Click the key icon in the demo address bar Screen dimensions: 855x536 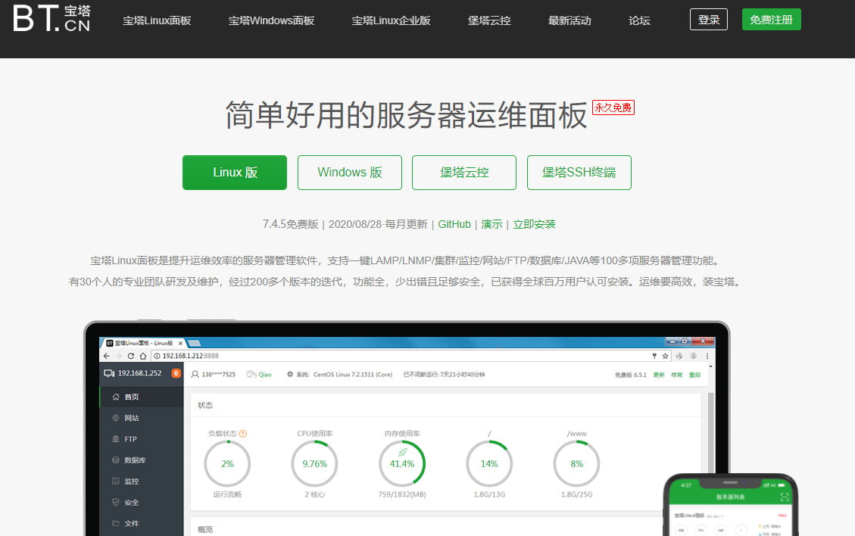click(x=654, y=356)
